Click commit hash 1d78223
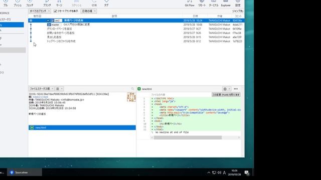 click(x=237, y=41)
